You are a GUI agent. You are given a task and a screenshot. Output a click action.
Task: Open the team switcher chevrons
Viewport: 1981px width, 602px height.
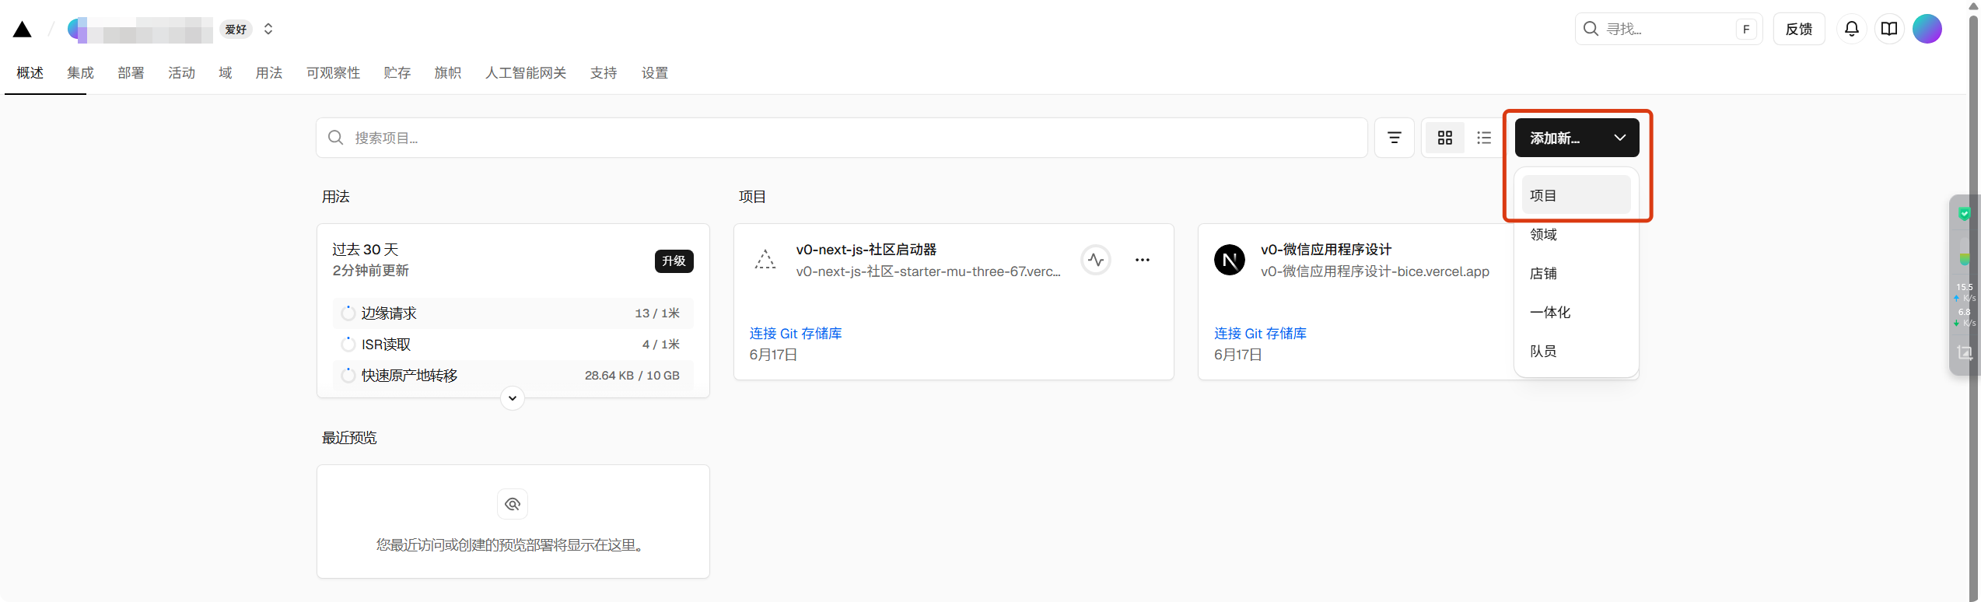pyautogui.click(x=268, y=29)
